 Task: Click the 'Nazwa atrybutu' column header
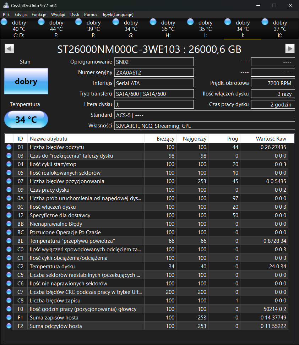tap(49, 139)
